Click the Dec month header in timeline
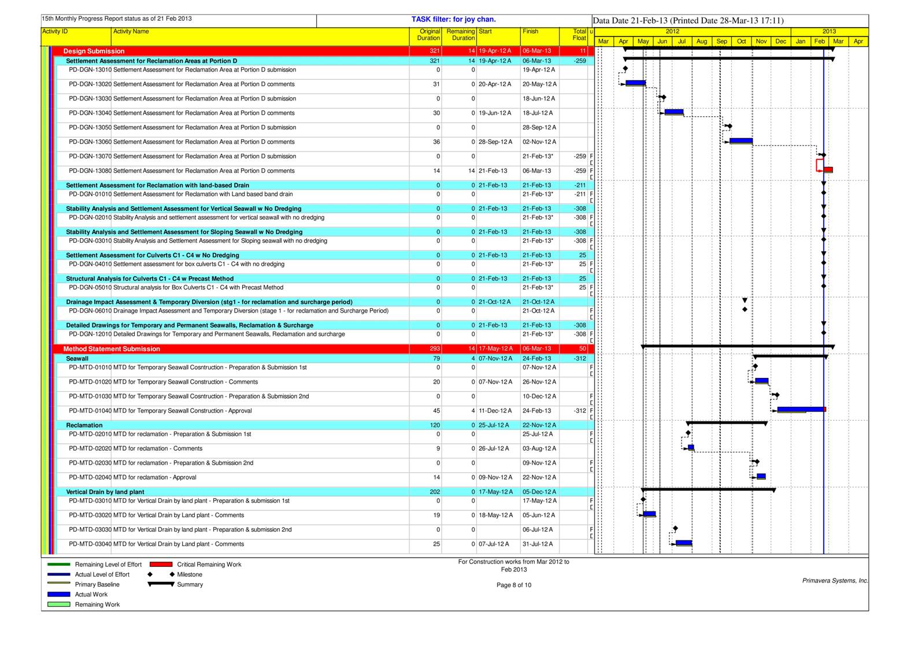Screen dimensions: 918x649 point(780,41)
